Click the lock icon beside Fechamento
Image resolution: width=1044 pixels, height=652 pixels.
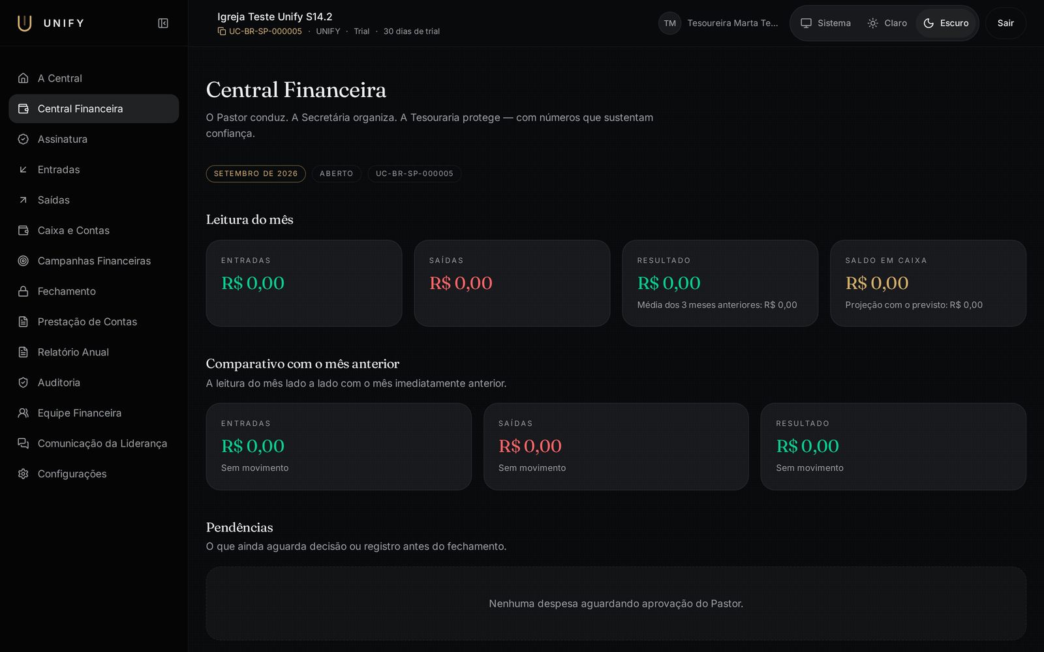pos(23,291)
